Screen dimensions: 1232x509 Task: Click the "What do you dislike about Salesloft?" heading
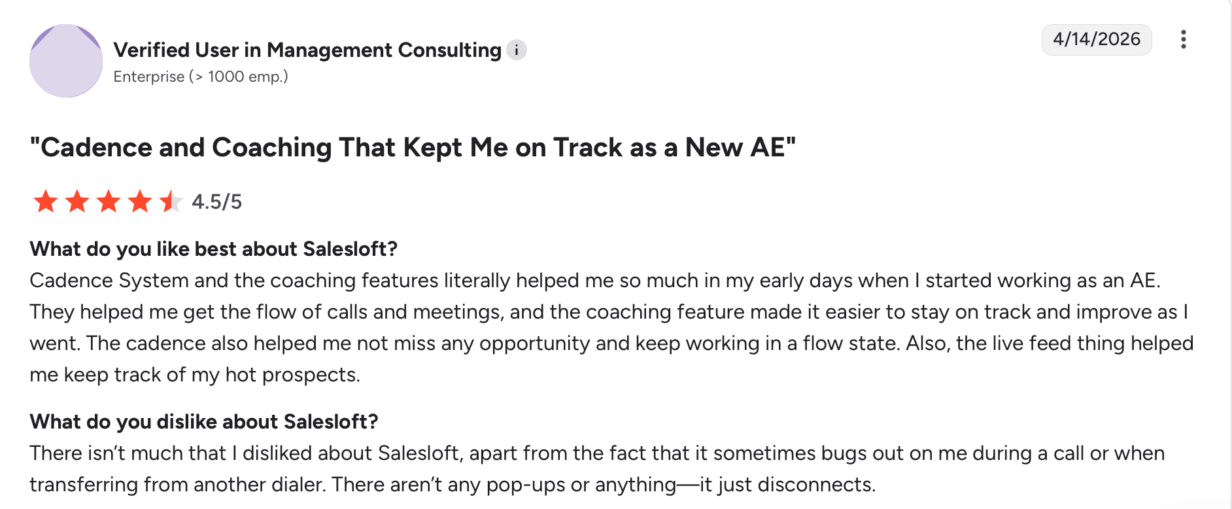(204, 421)
